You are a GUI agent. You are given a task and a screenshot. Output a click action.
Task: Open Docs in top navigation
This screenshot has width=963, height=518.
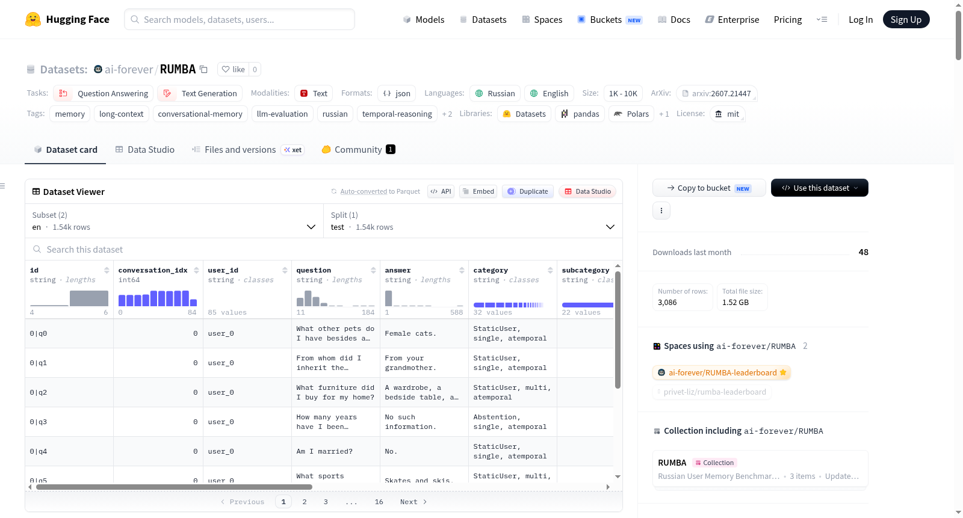674,19
